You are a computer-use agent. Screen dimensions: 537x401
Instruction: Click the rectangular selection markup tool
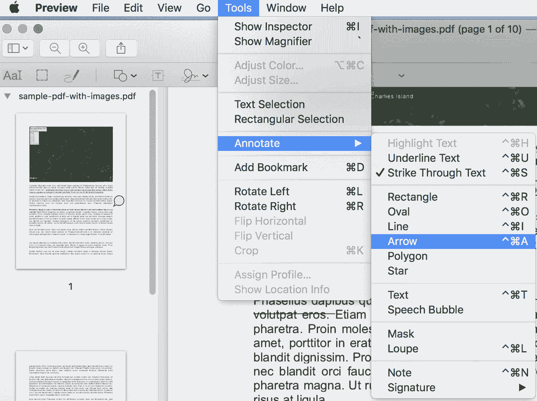[42, 75]
